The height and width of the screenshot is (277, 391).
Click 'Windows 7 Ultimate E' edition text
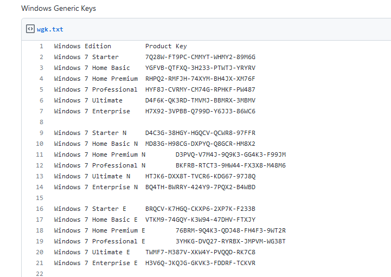point(92,252)
